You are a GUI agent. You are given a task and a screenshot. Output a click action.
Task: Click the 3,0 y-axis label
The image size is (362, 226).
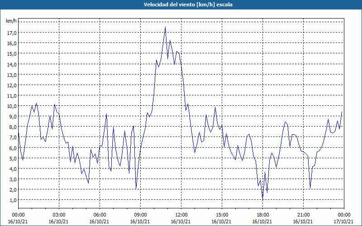click(x=13, y=179)
